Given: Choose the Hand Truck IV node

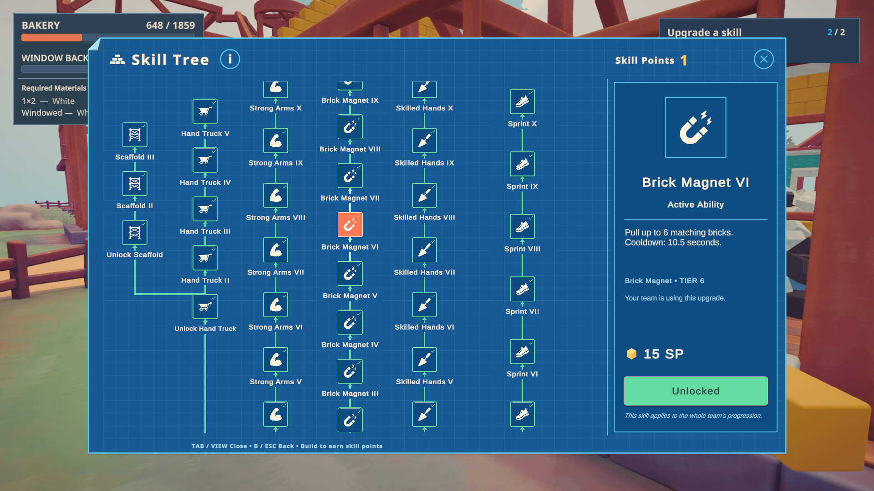Looking at the screenshot, I should point(205,160).
